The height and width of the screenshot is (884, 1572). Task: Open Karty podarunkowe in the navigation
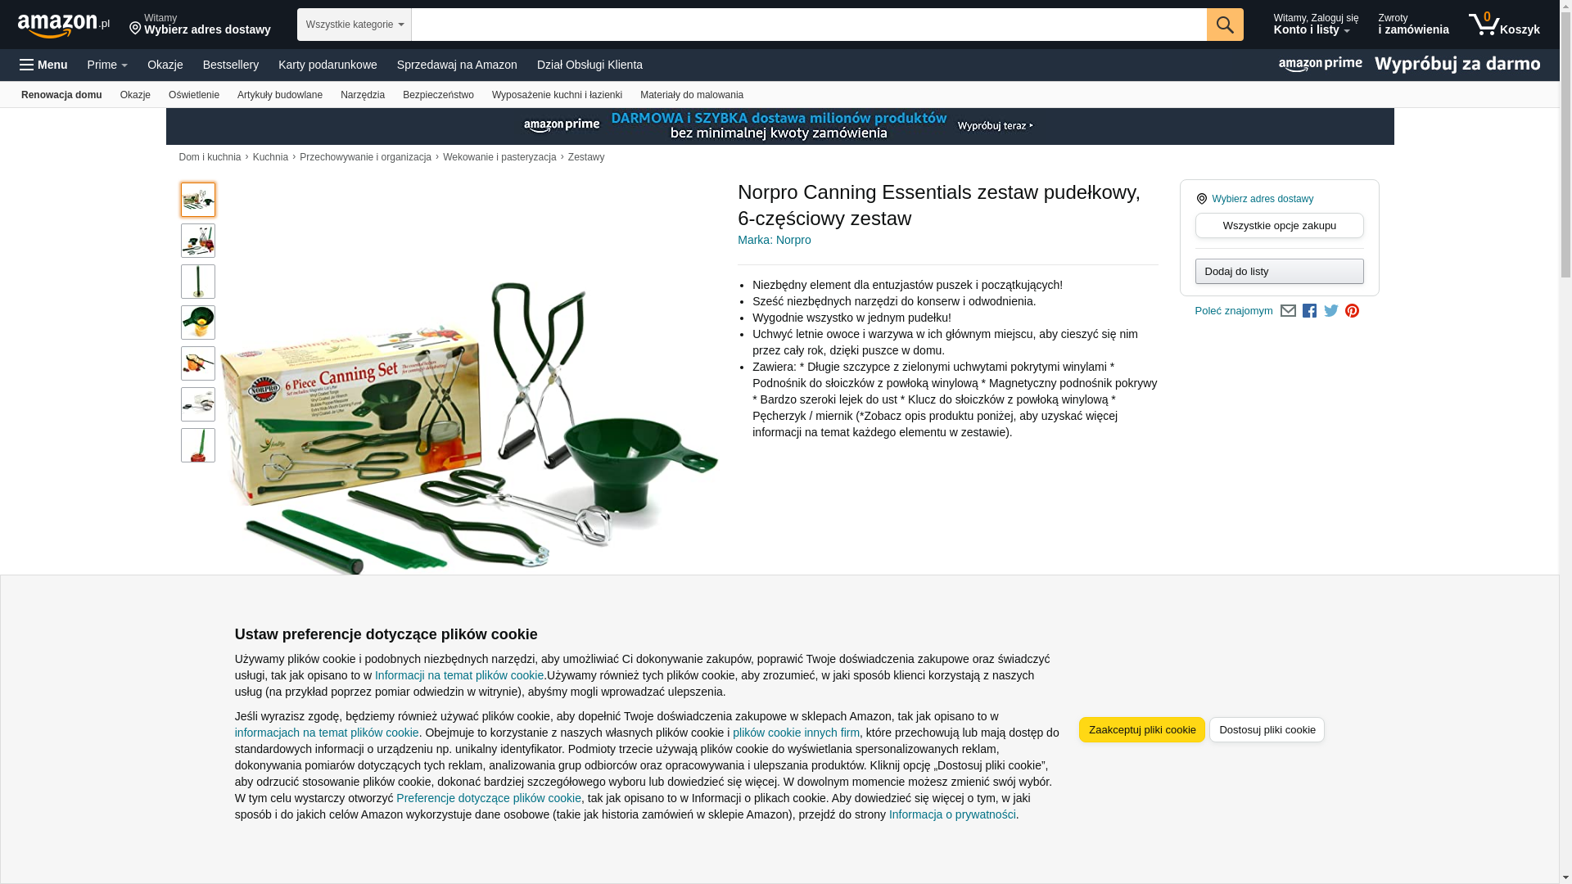click(x=327, y=65)
